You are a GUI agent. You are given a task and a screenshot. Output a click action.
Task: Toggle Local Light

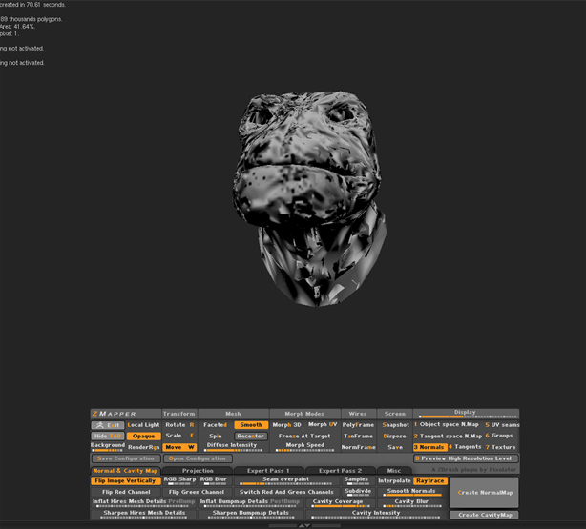pyautogui.click(x=143, y=425)
